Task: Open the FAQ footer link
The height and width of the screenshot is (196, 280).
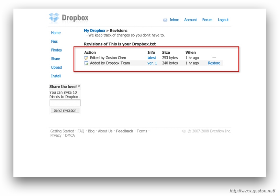Action: click(x=81, y=131)
